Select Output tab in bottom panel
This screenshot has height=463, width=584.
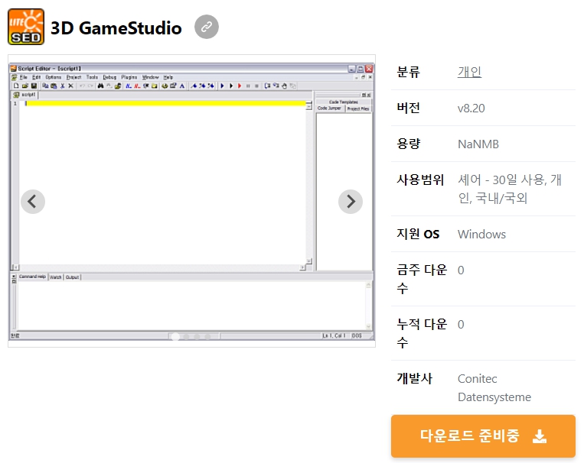(72, 277)
